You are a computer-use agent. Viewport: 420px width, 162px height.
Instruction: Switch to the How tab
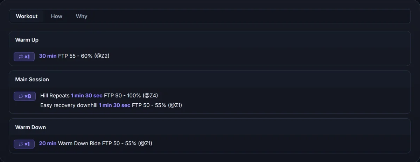pos(57,16)
